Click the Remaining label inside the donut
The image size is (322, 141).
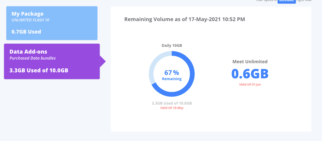(x=172, y=79)
